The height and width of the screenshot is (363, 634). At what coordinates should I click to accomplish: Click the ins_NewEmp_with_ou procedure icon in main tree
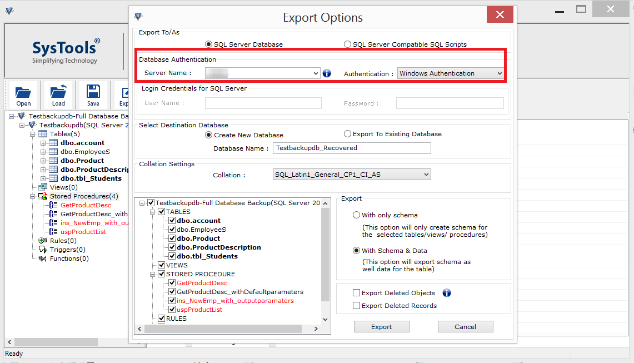(x=53, y=223)
